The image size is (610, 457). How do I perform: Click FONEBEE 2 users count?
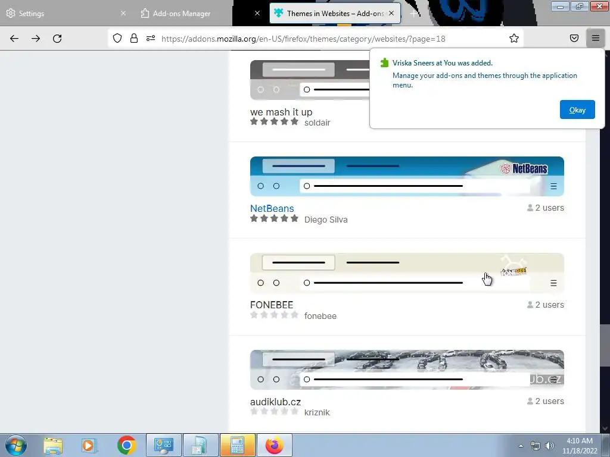tap(546, 305)
